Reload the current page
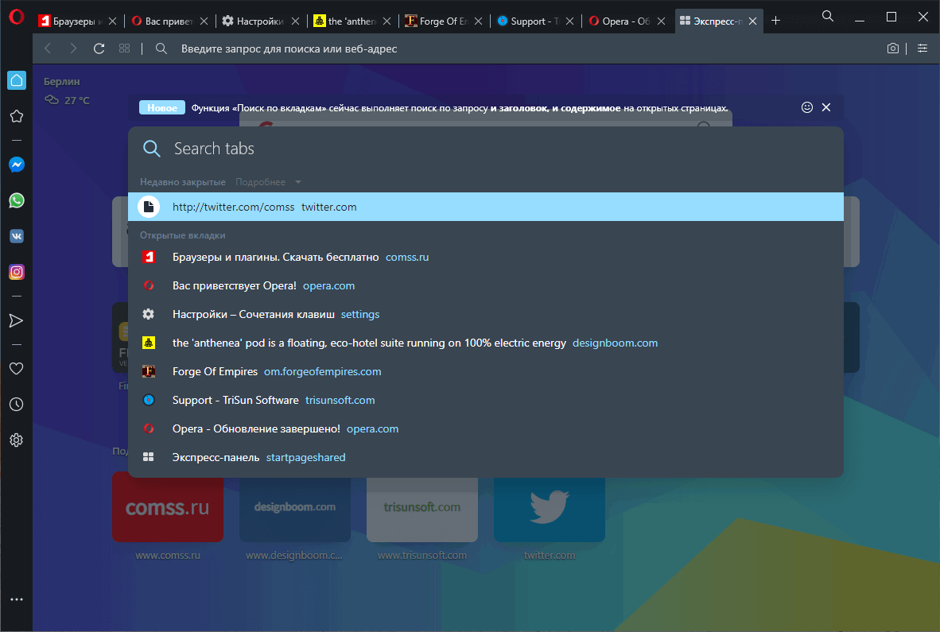This screenshot has width=940, height=632. click(99, 48)
